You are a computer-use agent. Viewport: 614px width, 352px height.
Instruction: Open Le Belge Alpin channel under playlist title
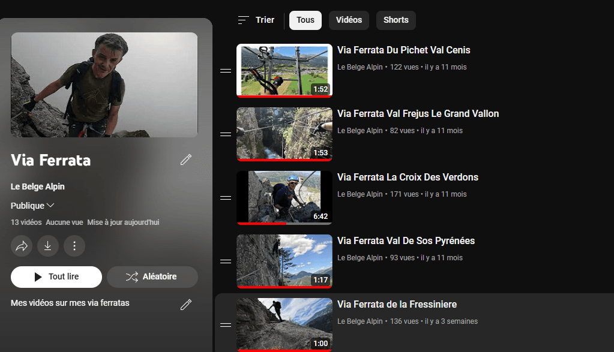(38, 186)
